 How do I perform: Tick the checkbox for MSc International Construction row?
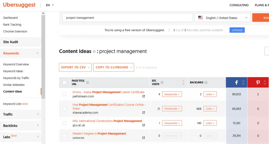coord(64,123)
